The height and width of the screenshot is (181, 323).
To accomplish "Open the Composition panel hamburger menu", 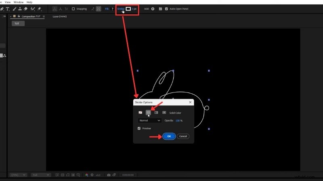I will click(x=44, y=16).
